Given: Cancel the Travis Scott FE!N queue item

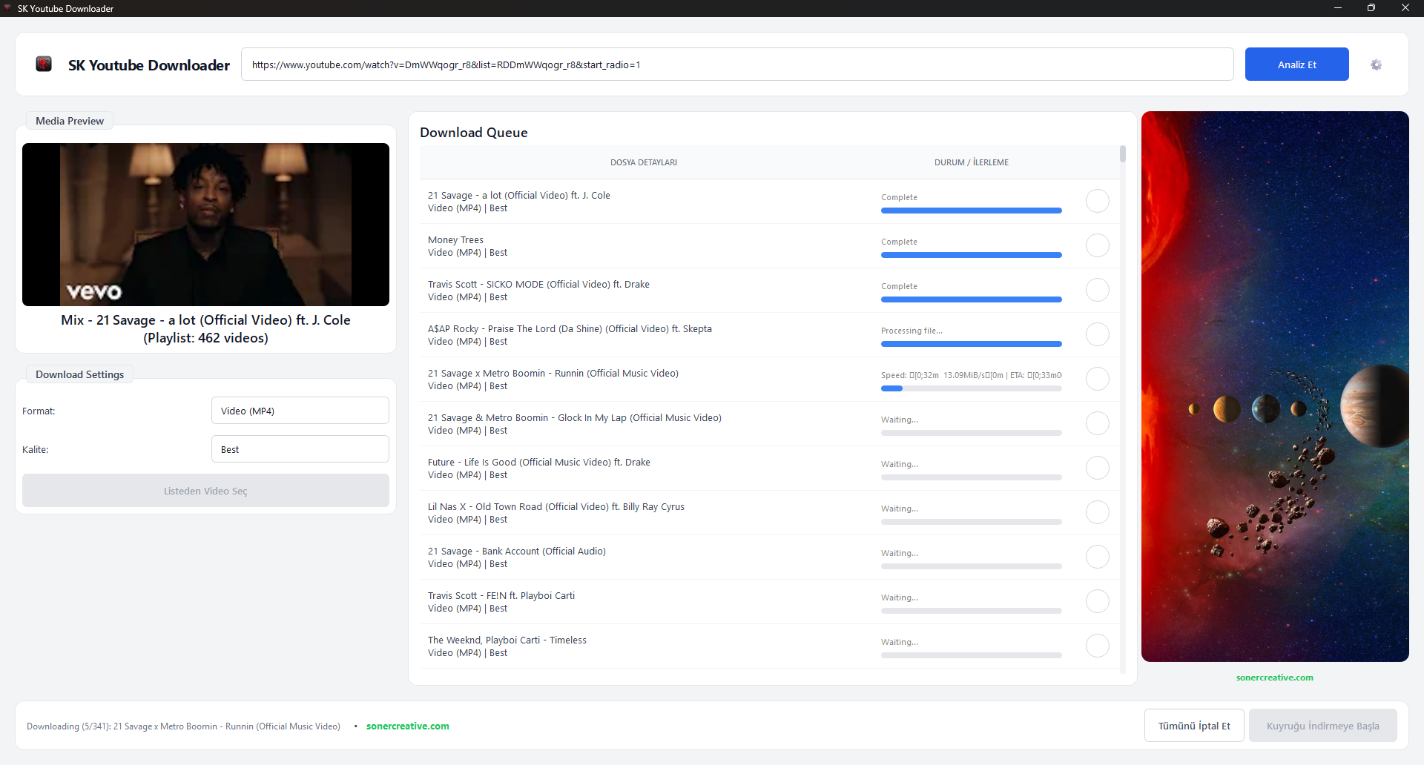Looking at the screenshot, I should click(x=1098, y=601).
